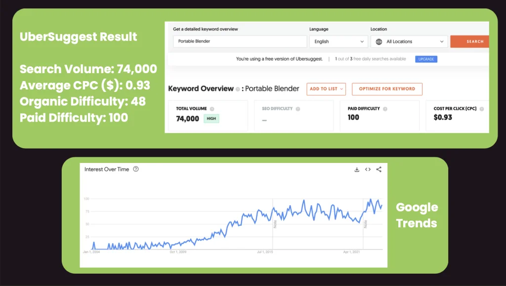Click the globe icon in Location field
Viewport: 506px width, 286px height.
pos(379,41)
